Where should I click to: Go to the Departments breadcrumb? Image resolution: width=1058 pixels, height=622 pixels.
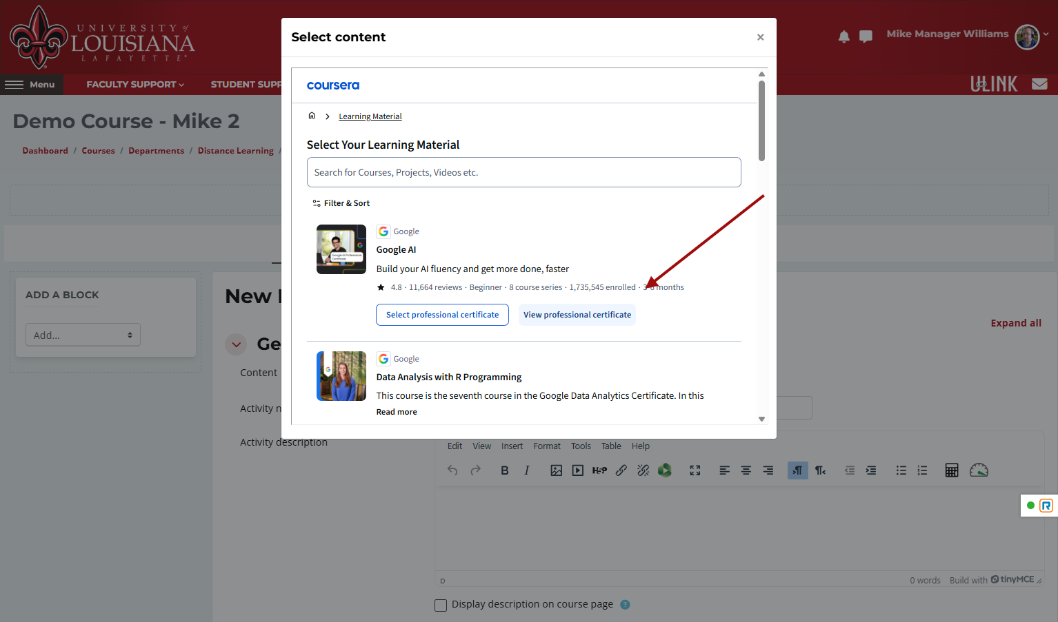(156, 151)
